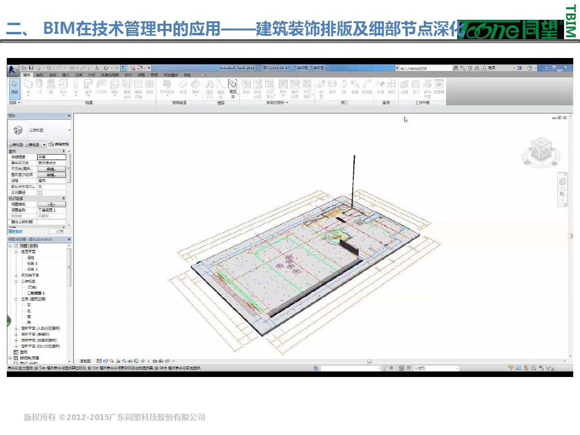Click Edit button for Visibility/Graphics overrides
This screenshot has width=580, height=435.
pyautogui.click(x=51, y=169)
